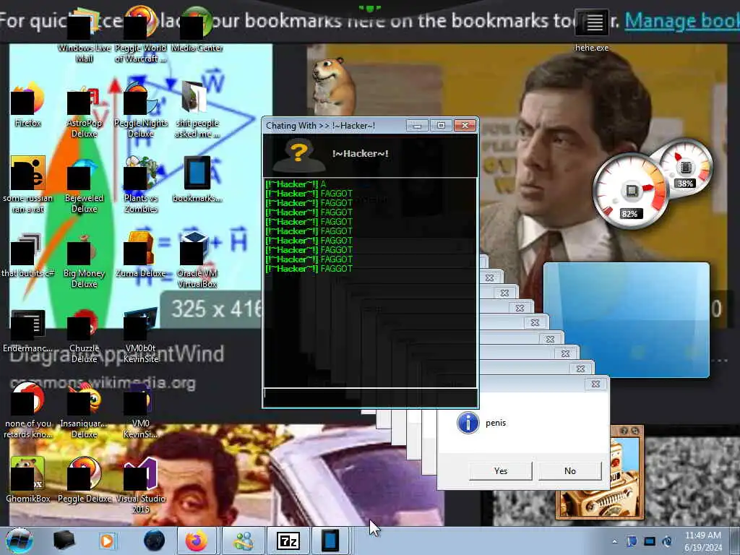Click the '!~Hacker~!' name in chat header
The width and height of the screenshot is (740, 555).
[x=360, y=153]
